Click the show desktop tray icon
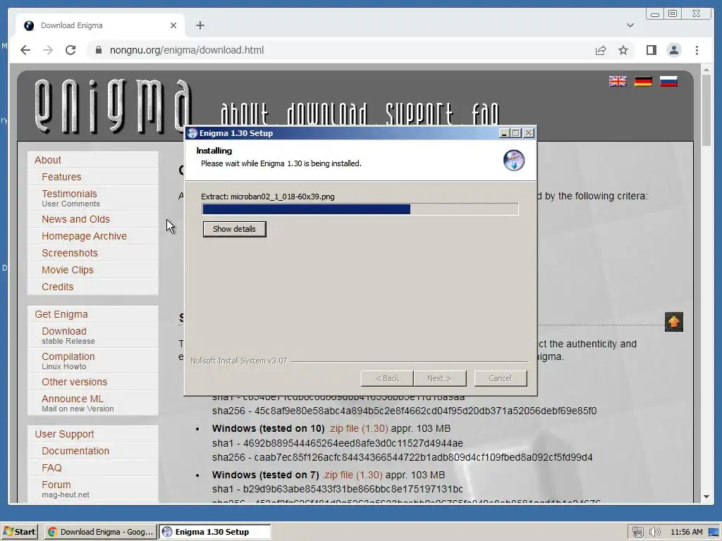The width and height of the screenshot is (722, 541). coord(714,532)
